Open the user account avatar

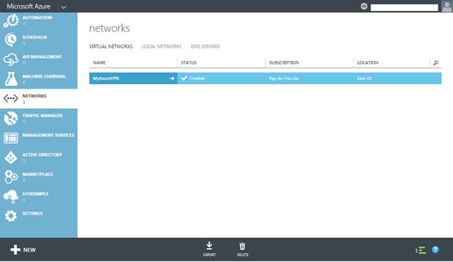pyautogui.click(x=446, y=6)
